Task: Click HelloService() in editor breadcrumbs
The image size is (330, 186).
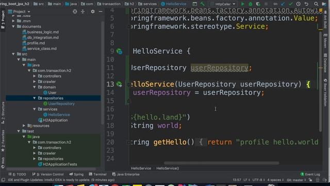Action: tap(168, 168)
